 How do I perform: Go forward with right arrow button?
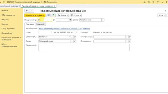(x=31, y=11)
